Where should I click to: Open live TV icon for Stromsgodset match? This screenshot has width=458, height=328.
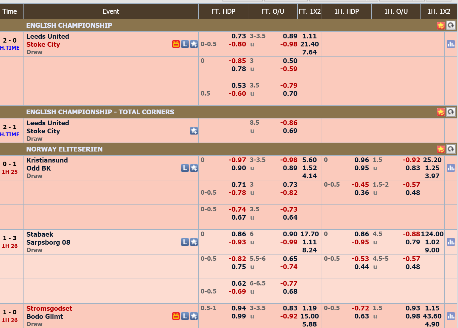pos(176,316)
